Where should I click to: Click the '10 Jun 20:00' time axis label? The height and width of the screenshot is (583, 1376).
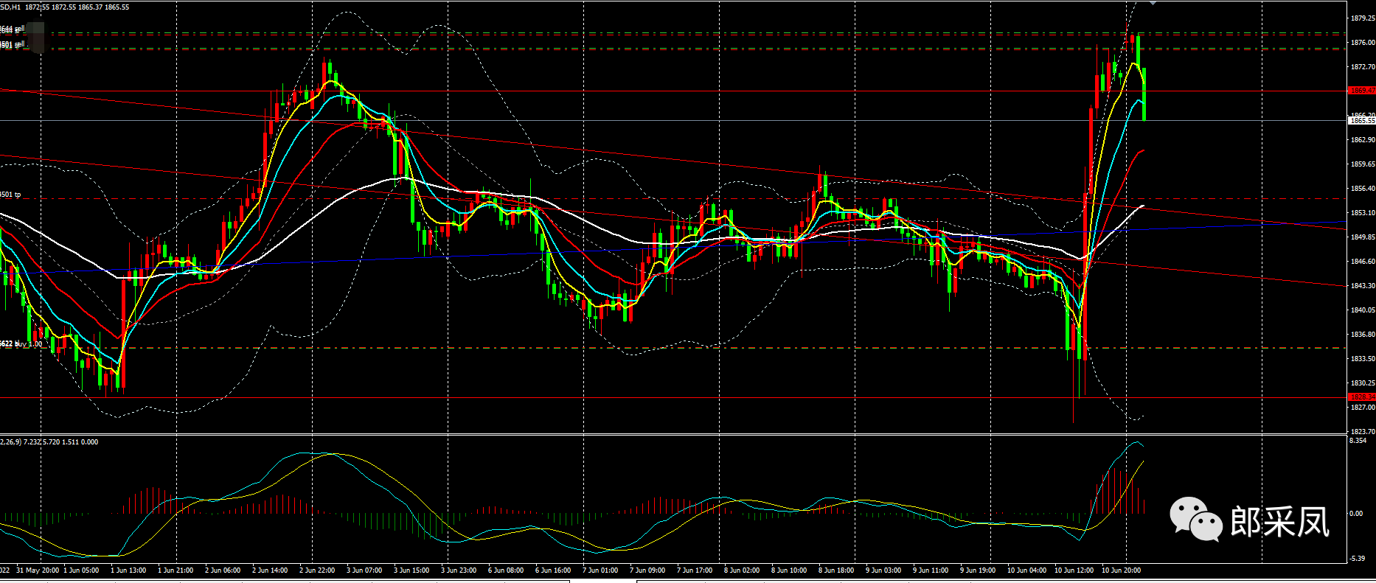pyautogui.click(x=1121, y=570)
